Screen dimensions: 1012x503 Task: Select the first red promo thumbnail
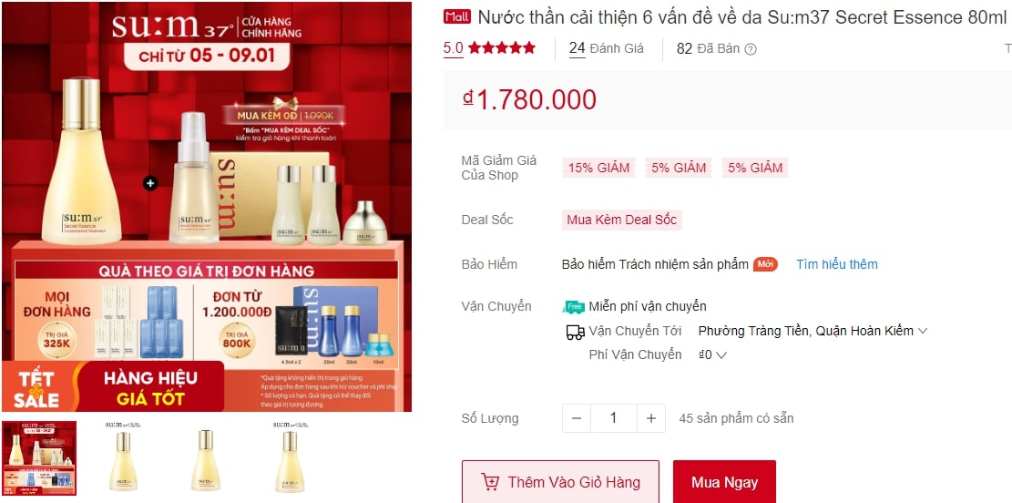pyautogui.click(x=39, y=458)
